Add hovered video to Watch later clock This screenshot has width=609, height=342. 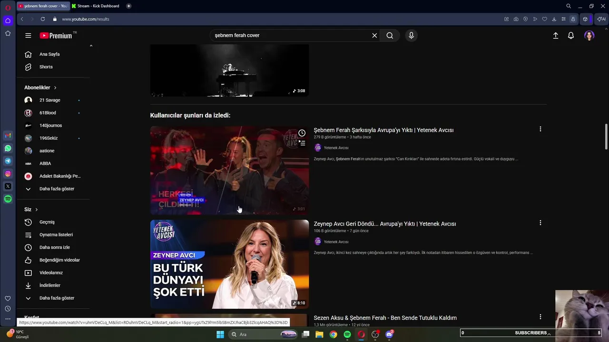point(302,133)
